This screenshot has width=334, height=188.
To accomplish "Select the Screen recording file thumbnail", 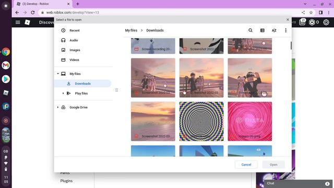I will 153,46.
